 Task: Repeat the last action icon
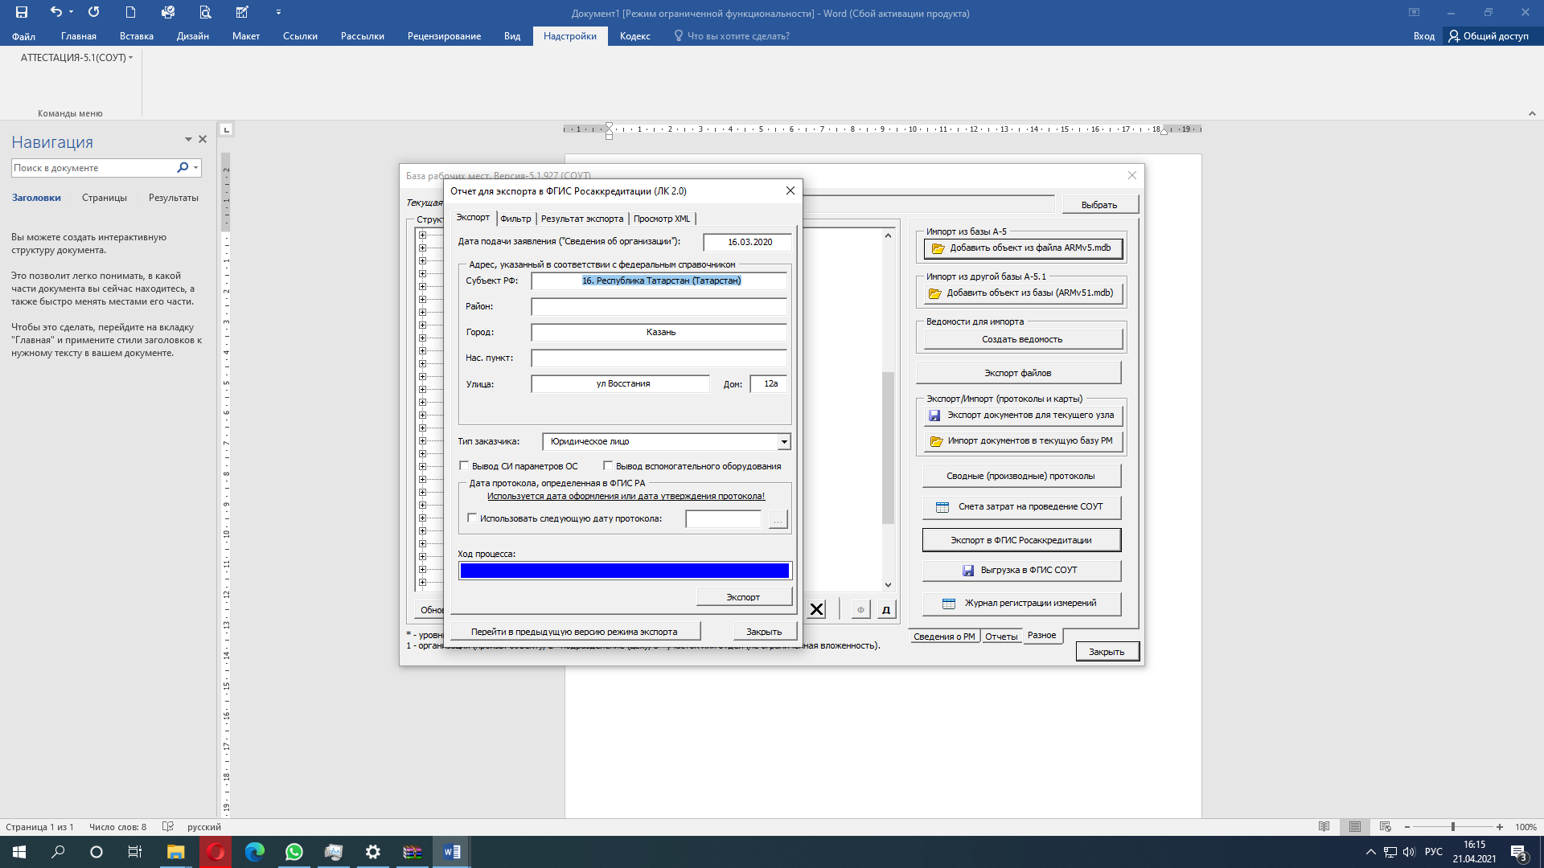click(x=94, y=12)
